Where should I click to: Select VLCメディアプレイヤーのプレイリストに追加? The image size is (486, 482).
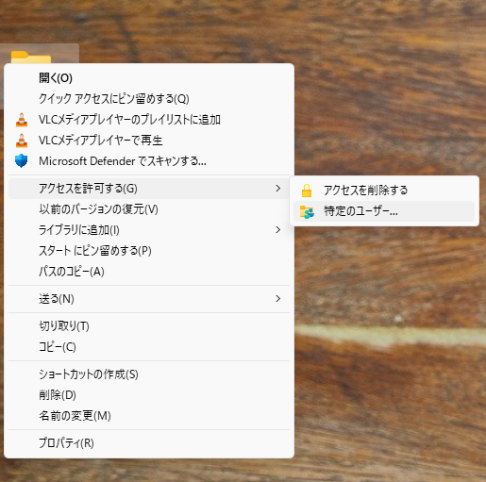pyautogui.click(x=149, y=120)
